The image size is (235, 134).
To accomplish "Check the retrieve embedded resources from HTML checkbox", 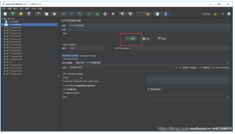I will tap(64, 86).
